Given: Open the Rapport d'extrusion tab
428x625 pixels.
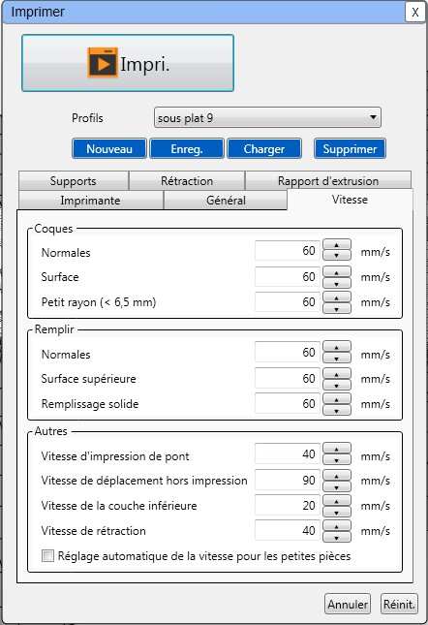Looking at the screenshot, I should click(x=328, y=181).
